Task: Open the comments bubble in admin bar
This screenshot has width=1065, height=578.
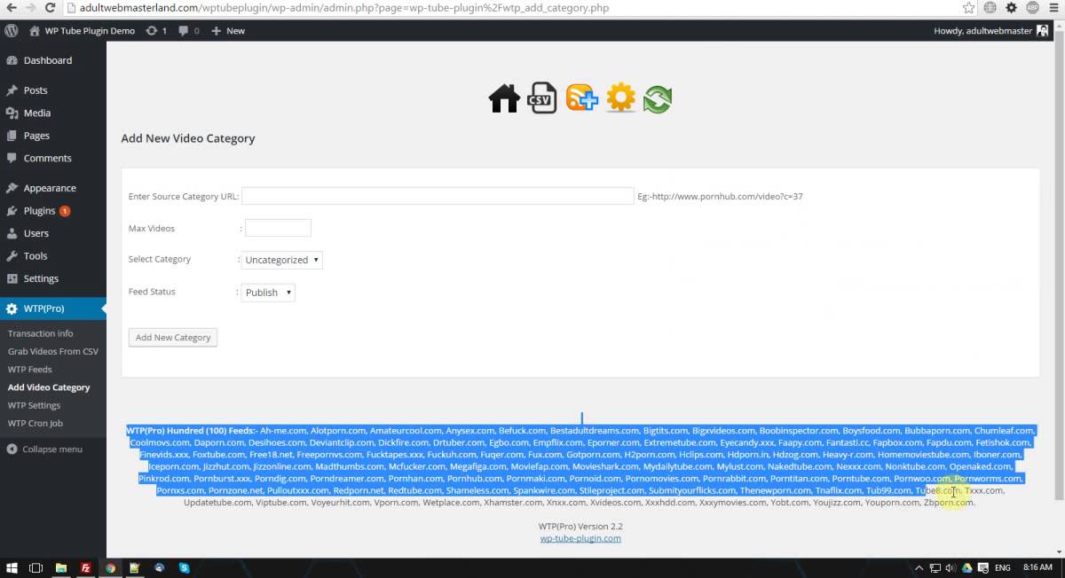Action: (188, 30)
